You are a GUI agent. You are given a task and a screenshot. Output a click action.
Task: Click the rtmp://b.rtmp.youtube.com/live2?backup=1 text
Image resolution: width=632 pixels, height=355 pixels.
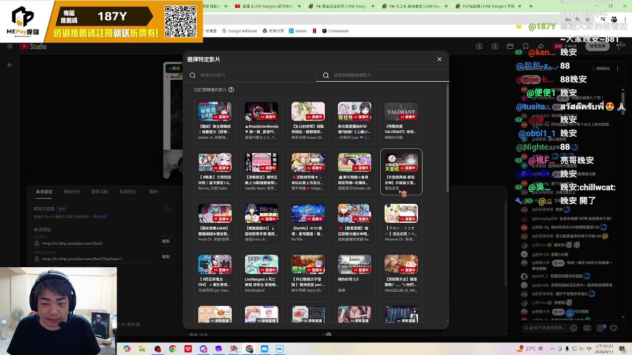(x=81, y=259)
